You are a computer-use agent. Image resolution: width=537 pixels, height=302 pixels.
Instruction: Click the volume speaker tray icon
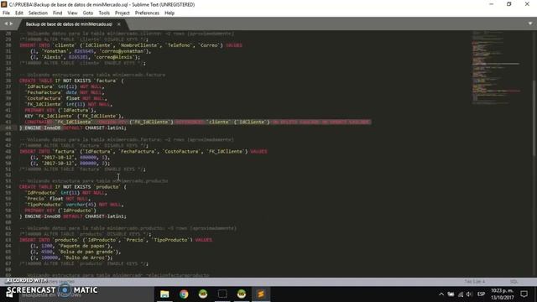(469, 294)
